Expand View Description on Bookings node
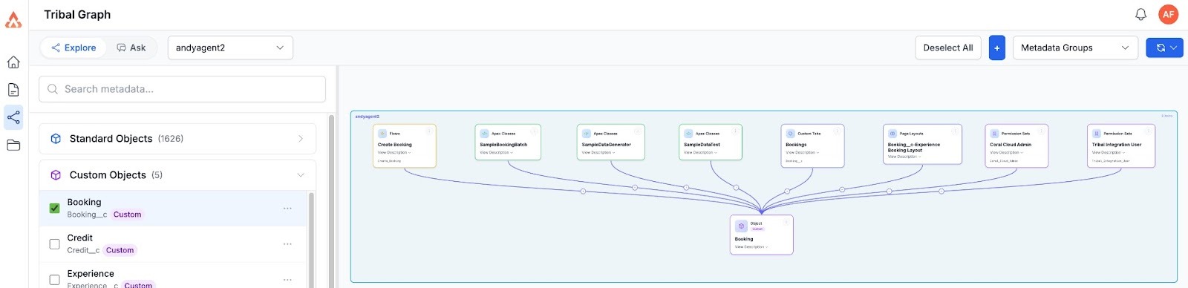The height and width of the screenshot is (288, 1188). (x=803, y=152)
